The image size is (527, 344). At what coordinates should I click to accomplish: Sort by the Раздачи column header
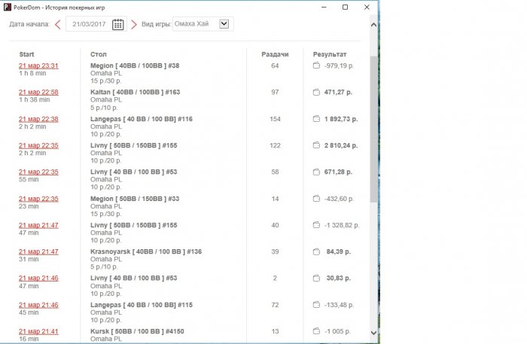(x=274, y=54)
